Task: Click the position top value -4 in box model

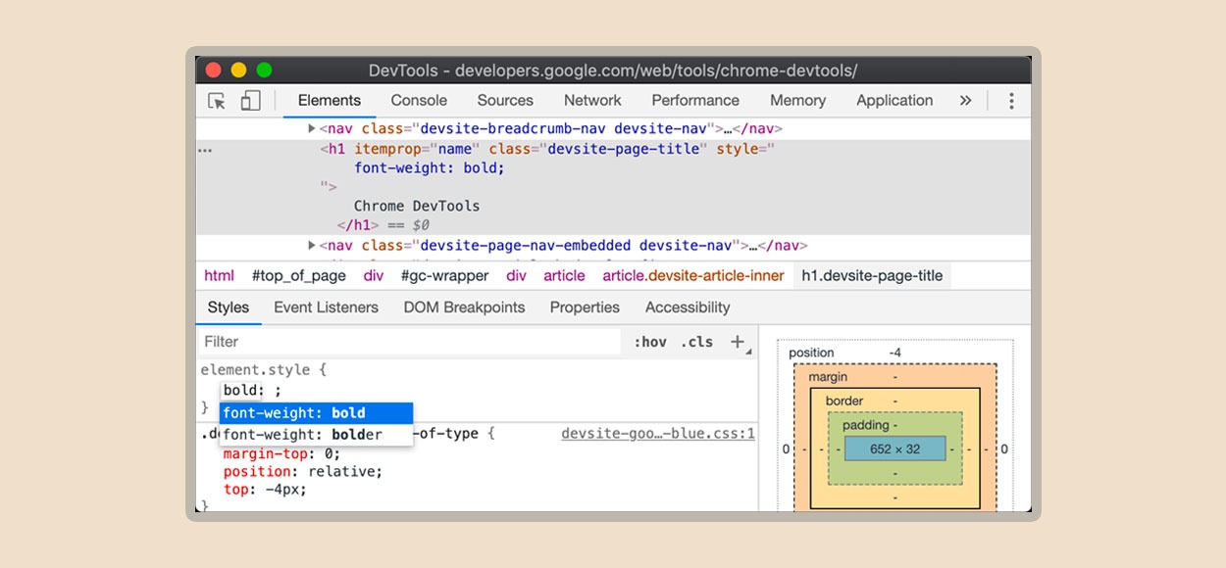Action: click(894, 353)
